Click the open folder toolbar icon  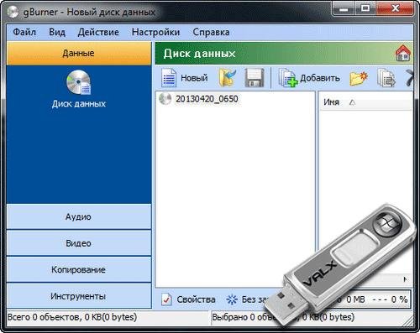point(228,78)
